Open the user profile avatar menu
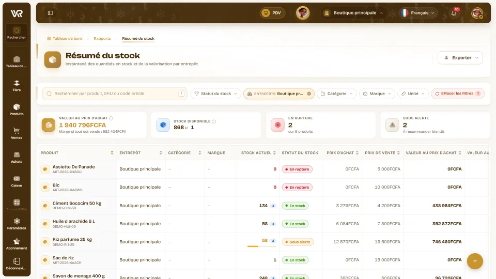The width and height of the screenshot is (496, 279). (477, 13)
